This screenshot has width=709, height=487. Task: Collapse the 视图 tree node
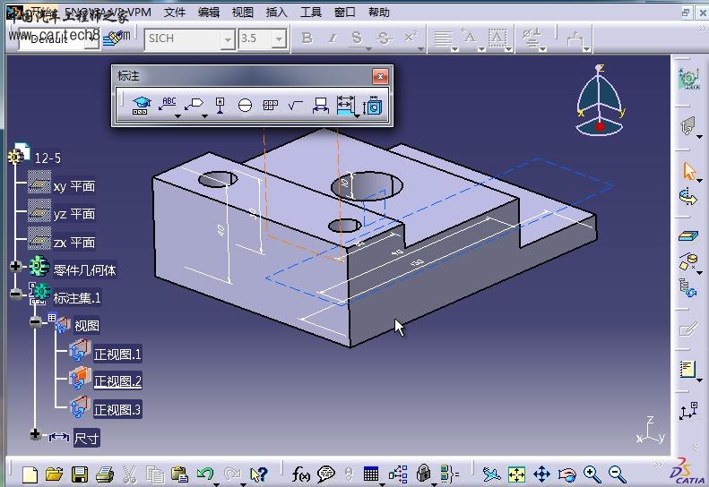[35, 321]
